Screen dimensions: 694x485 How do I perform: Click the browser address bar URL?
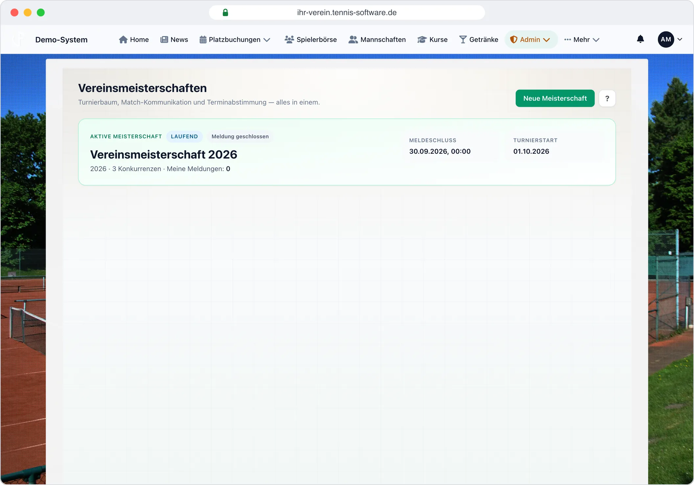(347, 12)
